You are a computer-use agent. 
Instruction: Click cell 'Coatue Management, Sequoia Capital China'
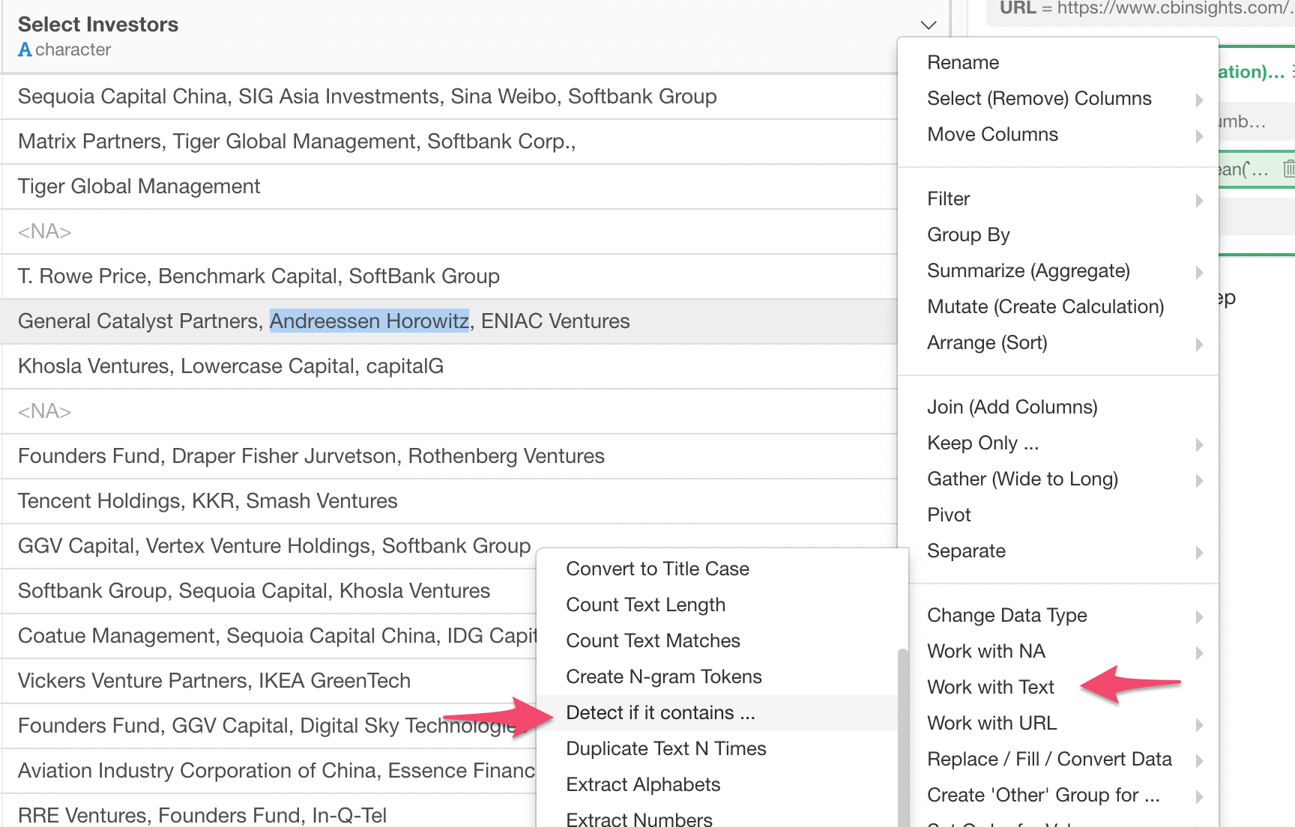269,636
